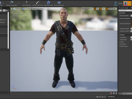Screen dimensions: 132x99
Task: Select the scale gizmo tool
Action: coord(87,9)
